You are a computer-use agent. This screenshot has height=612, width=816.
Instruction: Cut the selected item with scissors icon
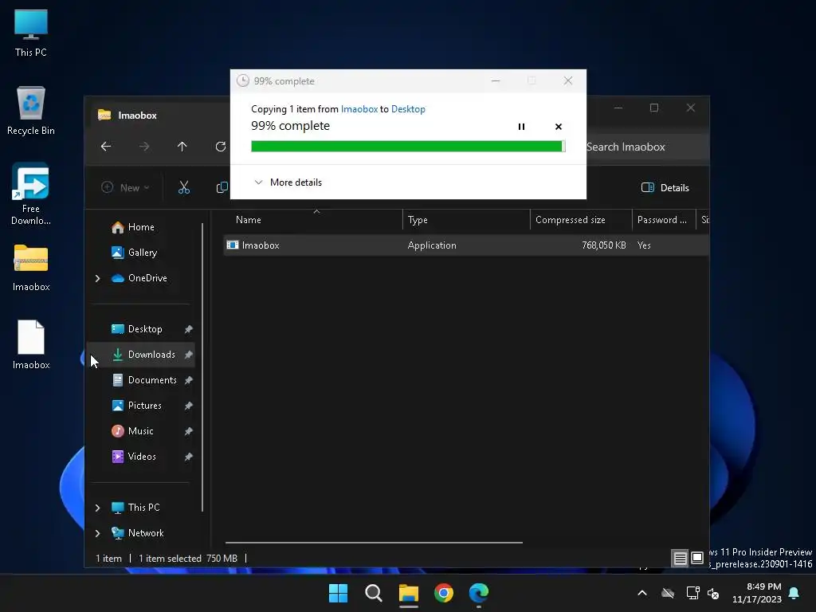(184, 187)
